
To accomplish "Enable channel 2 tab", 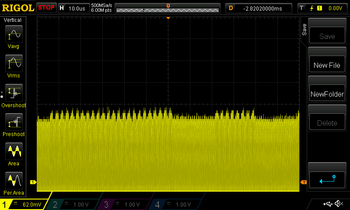I will 73,204.
